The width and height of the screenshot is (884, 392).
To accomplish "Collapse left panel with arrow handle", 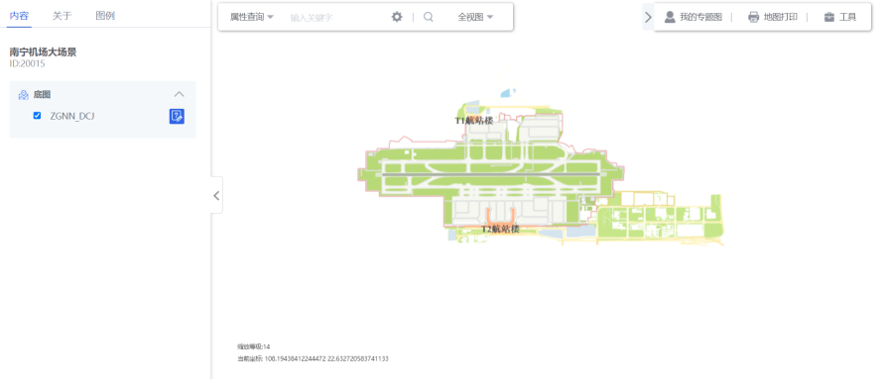I will tap(216, 195).
